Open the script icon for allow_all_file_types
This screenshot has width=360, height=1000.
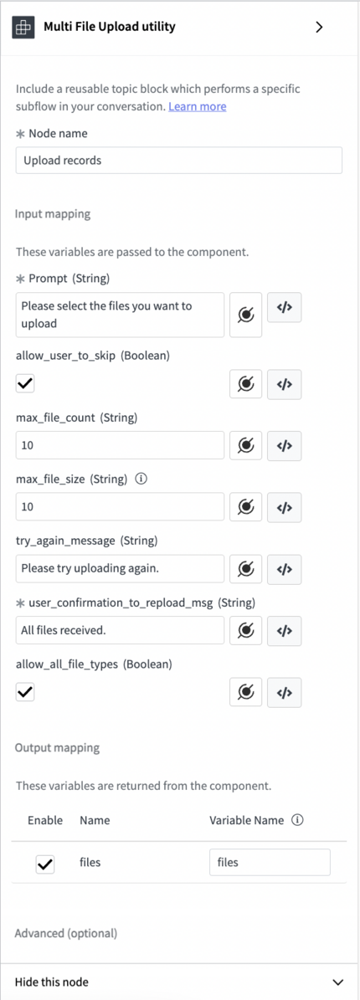[284, 693]
